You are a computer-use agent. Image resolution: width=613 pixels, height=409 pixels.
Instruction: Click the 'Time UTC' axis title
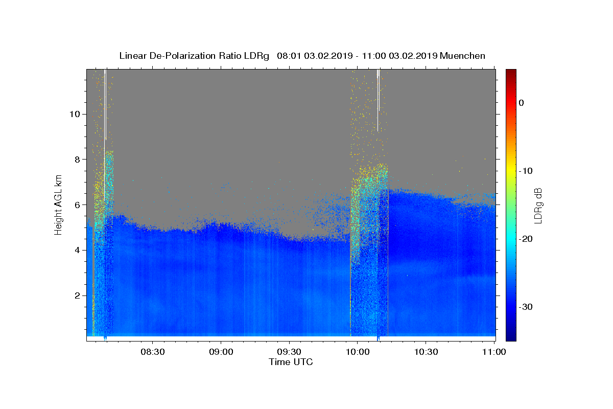(291, 362)
